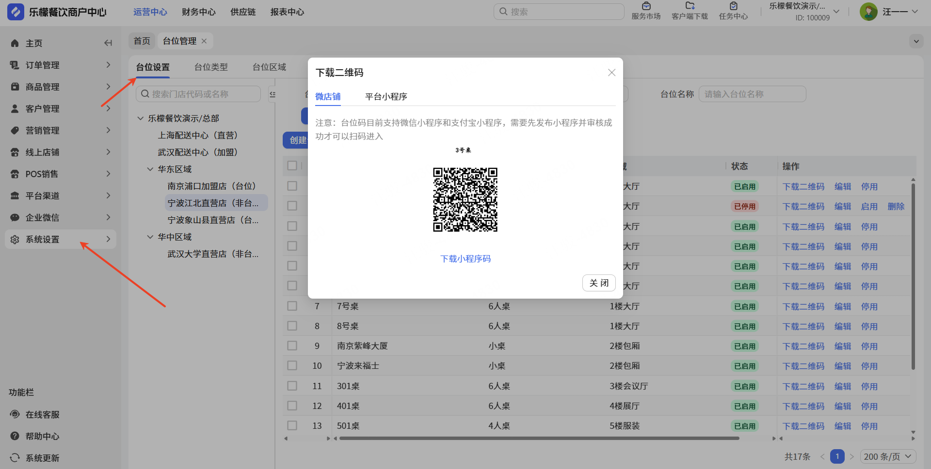Open 在线客服 headset icon
931x469 pixels.
pos(15,414)
